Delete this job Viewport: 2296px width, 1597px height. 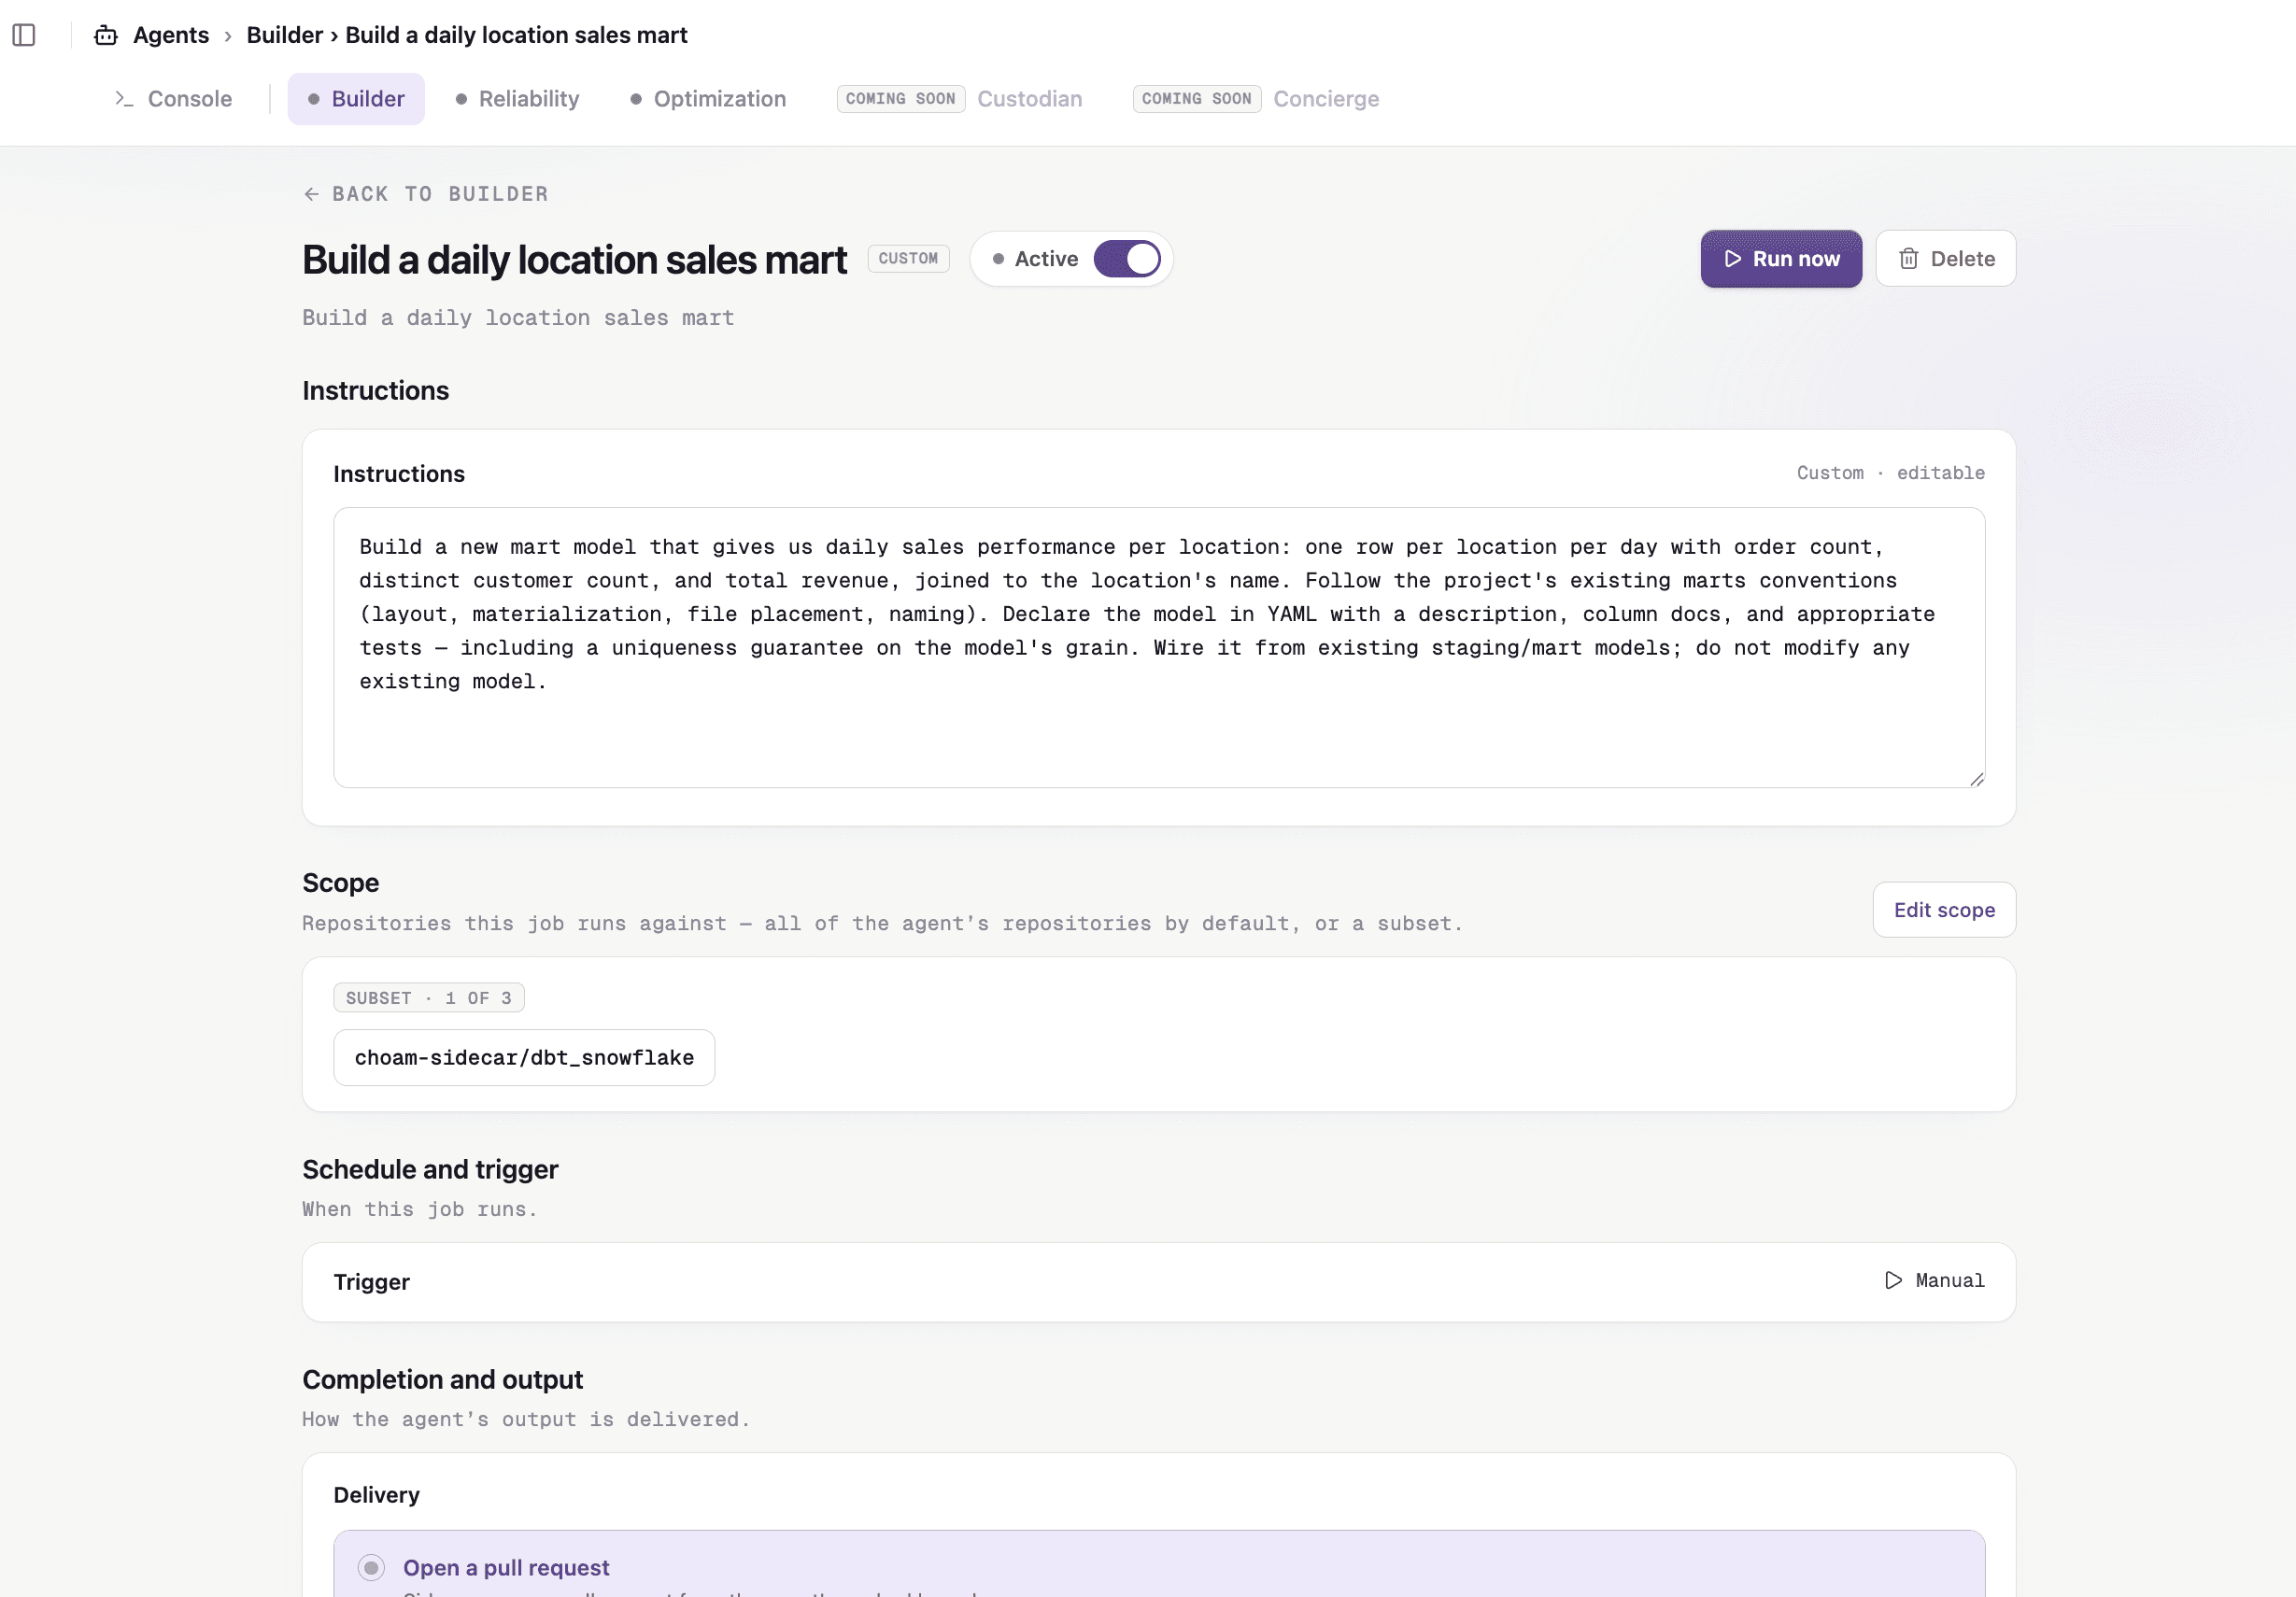1945,259
